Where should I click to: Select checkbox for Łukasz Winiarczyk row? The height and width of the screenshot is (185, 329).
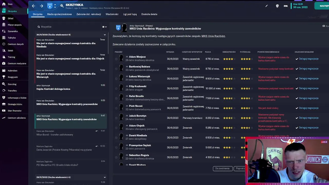click(116, 79)
